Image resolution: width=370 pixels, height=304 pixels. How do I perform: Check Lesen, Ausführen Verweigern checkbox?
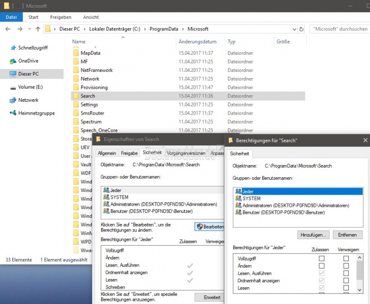pyautogui.click(x=346, y=273)
